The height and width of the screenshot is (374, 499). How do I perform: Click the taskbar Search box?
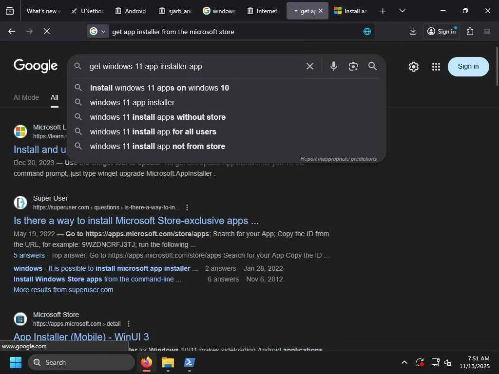click(81, 362)
